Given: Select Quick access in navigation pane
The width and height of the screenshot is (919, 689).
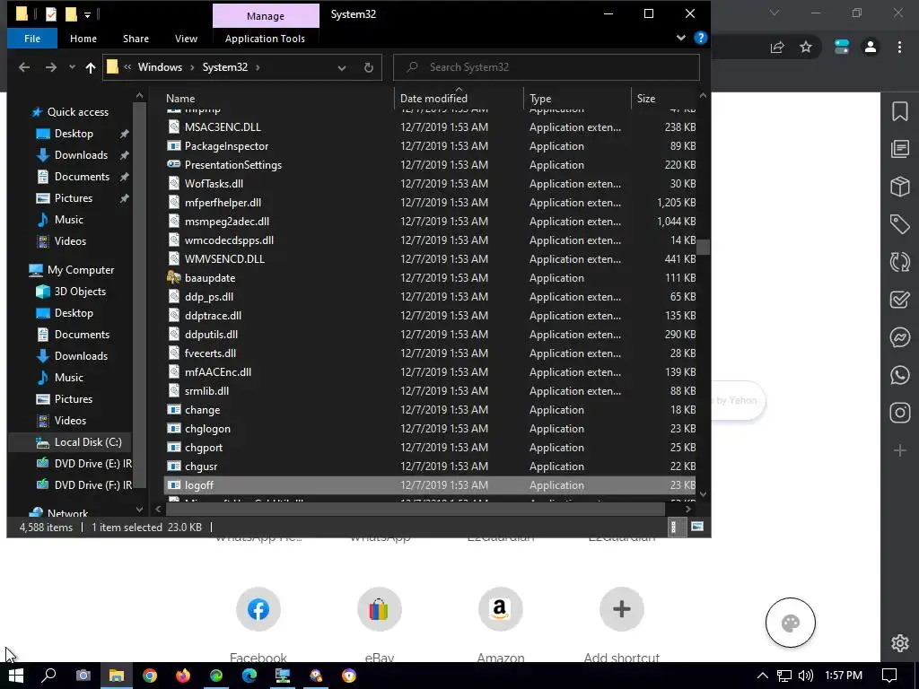Looking at the screenshot, I should coord(77,112).
